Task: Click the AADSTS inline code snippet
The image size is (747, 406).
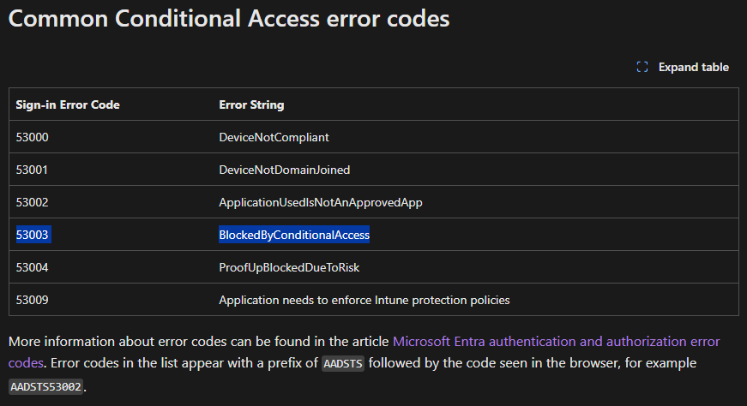Action: (343, 364)
